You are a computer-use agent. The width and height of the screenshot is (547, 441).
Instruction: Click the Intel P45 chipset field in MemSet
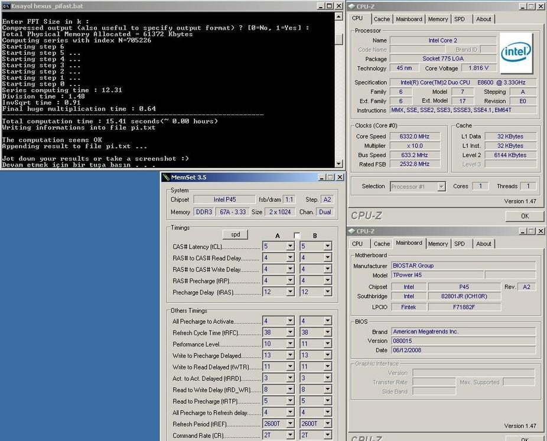click(224, 200)
